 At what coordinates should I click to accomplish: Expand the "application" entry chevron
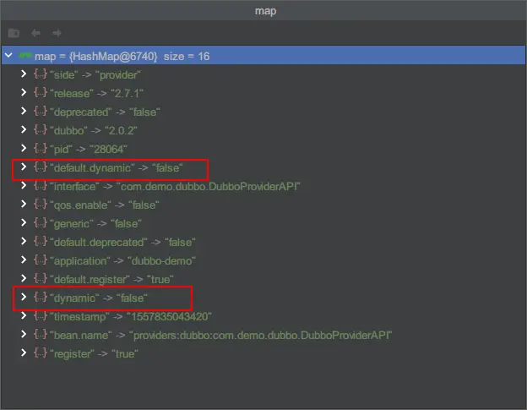pos(24,260)
